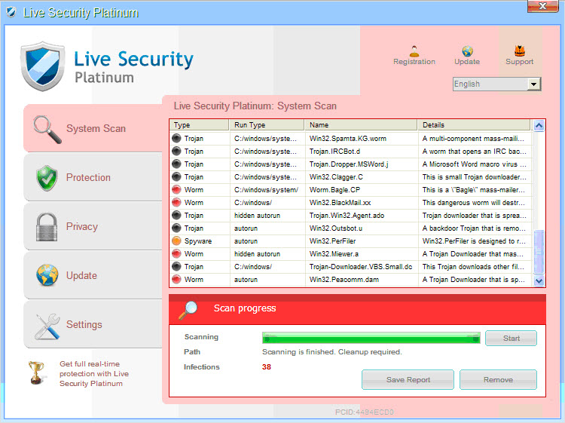The height and width of the screenshot is (423, 565).
Task: Click the top Update globe icon
Action: click(467, 51)
